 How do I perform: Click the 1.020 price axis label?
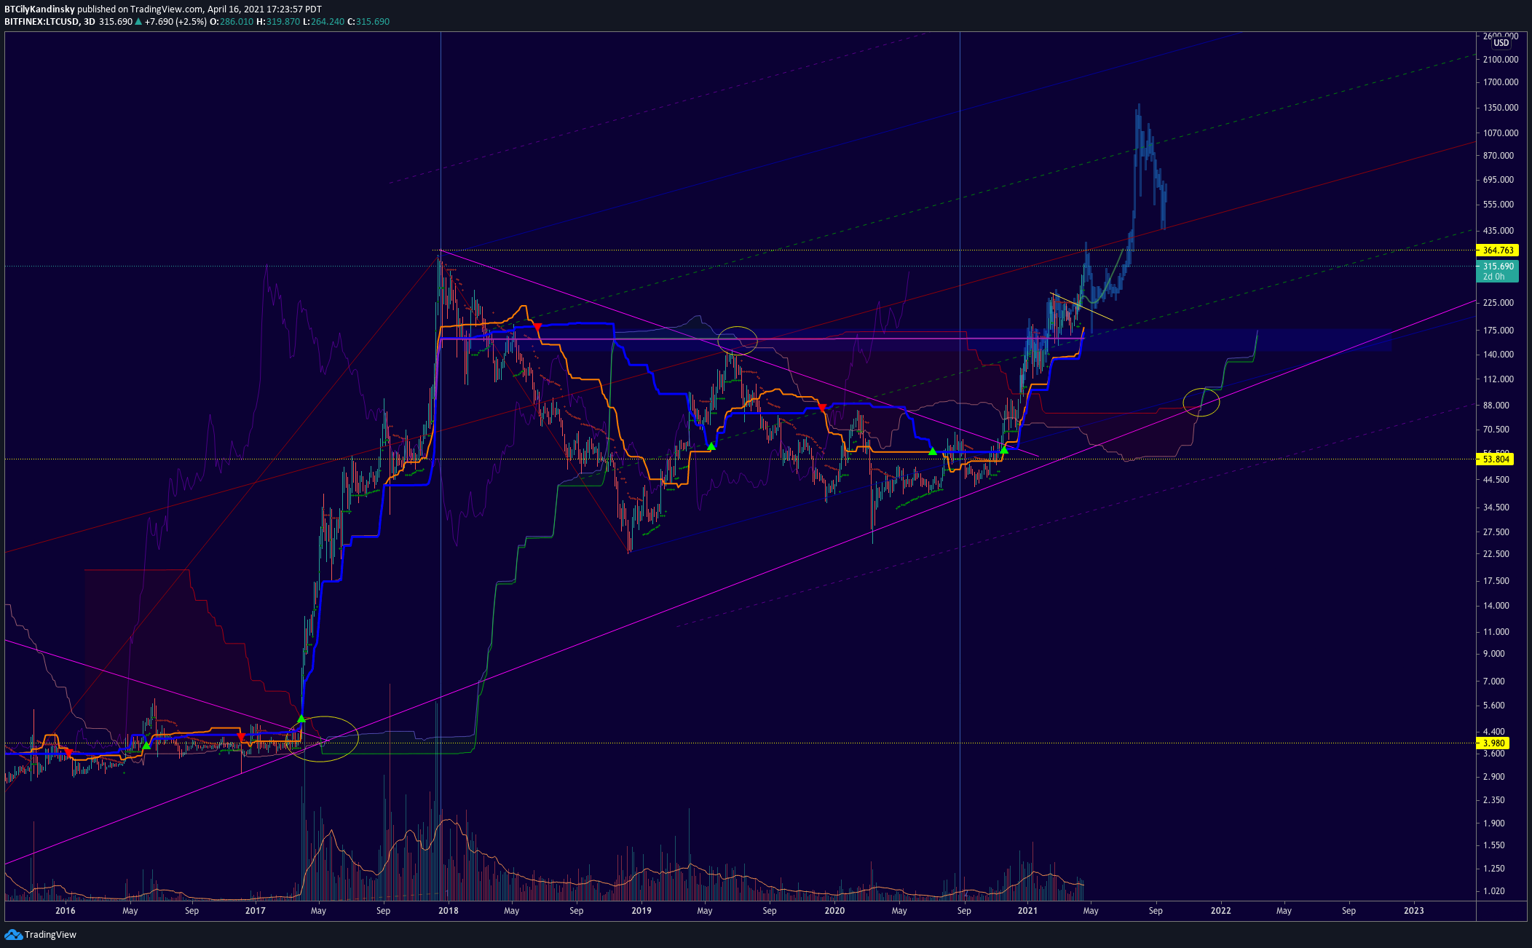pos(1493,891)
